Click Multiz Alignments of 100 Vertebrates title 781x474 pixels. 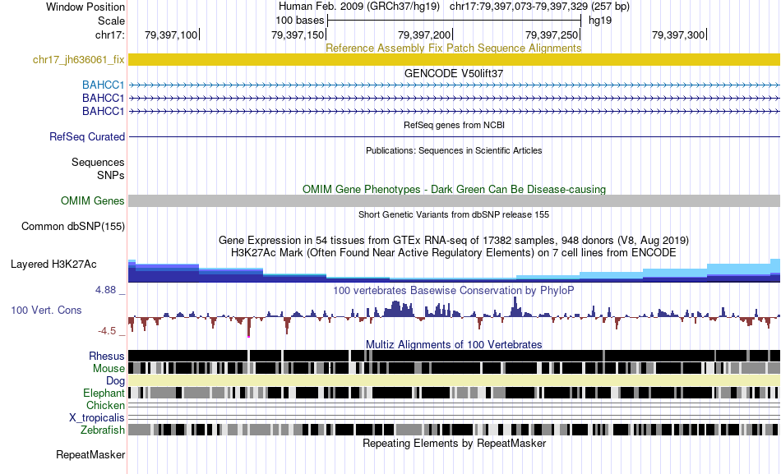pos(454,344)
